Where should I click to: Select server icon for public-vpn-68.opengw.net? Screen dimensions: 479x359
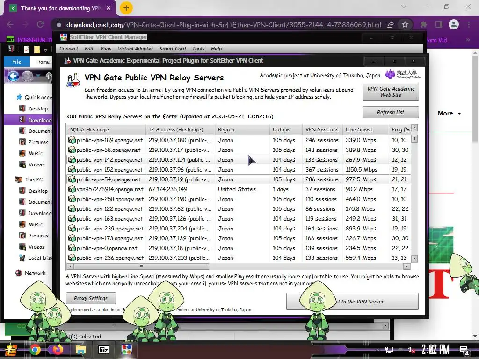click(x=72, y=150)
